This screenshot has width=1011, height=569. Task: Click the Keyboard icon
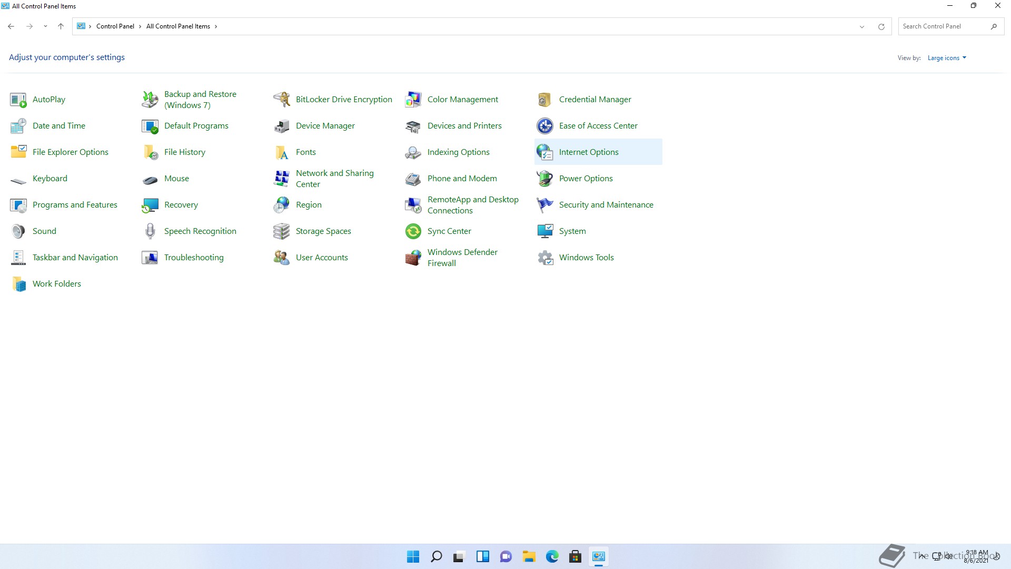[x=18, y=180]
